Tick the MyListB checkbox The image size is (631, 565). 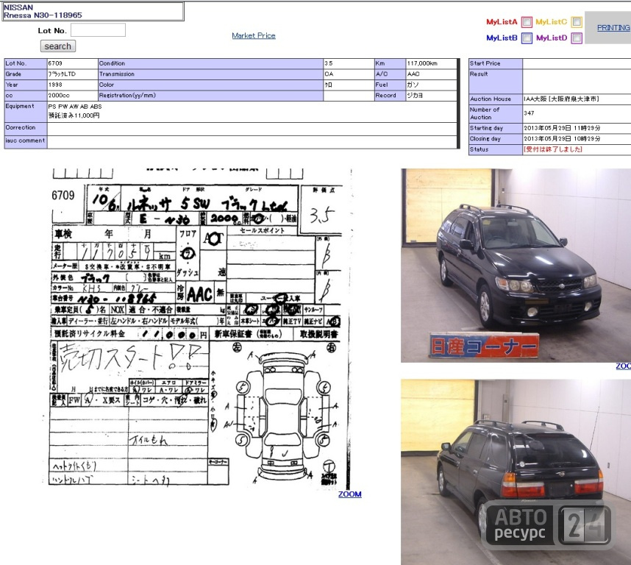(x=527, y=38)
